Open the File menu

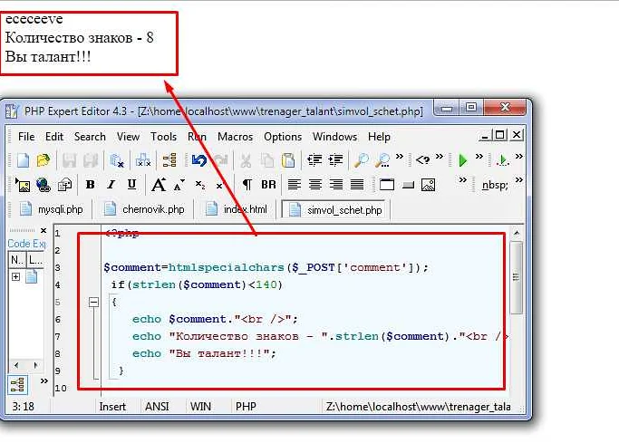point(26,137)
